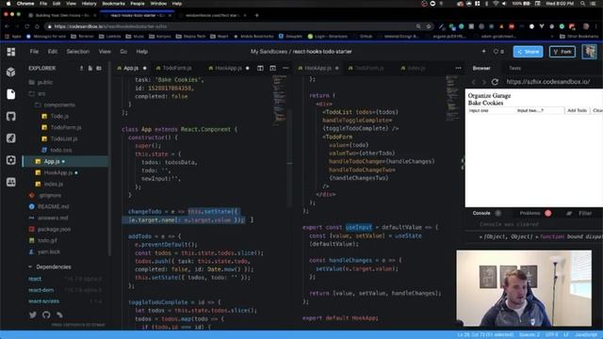Open the Edit menu in CodeSandbox
The width and height of the screenshot is (603, 339).
(x=53, y=52)
